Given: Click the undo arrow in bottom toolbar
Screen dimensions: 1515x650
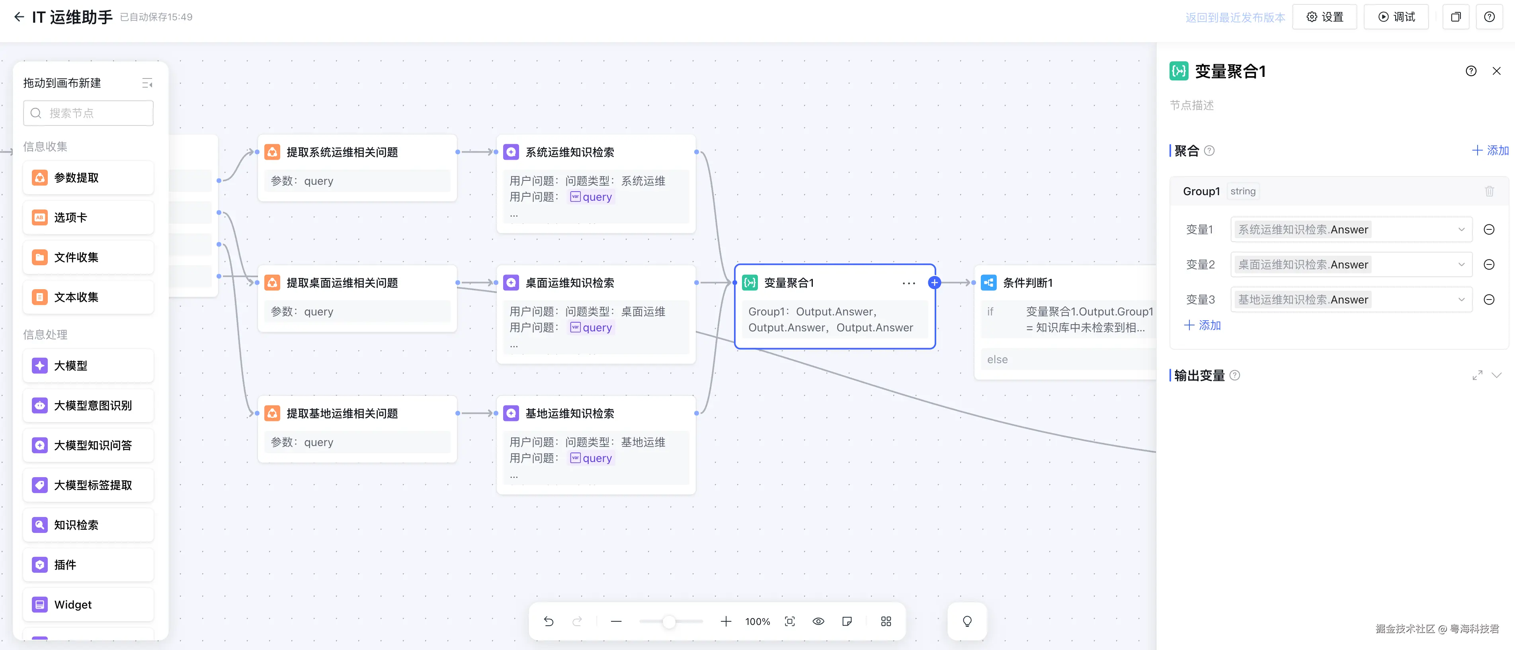Looking at the screenshot, I should click(548, 621).
